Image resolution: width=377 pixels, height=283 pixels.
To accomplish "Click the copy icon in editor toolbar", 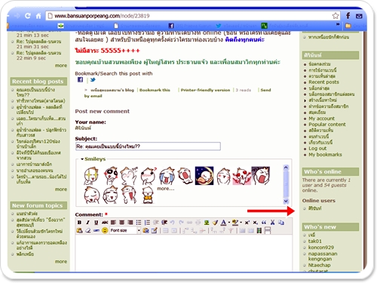I will (x=281, y=223).
